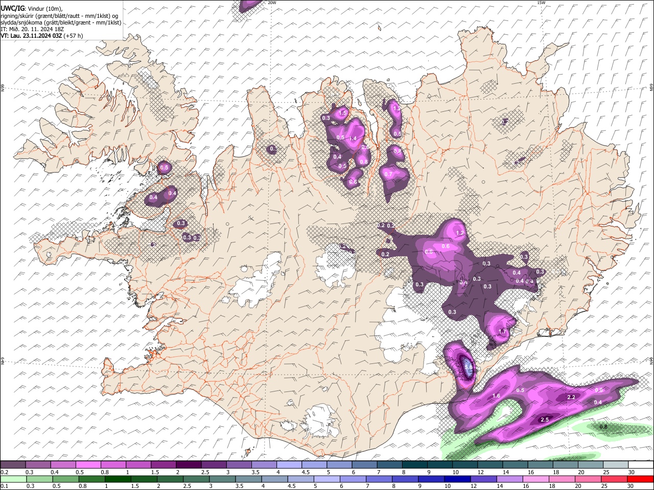This screenshot has width=654, height=490.
Task: Select the pure red 30 swatch, lower legend row
Action: point(640,479)
